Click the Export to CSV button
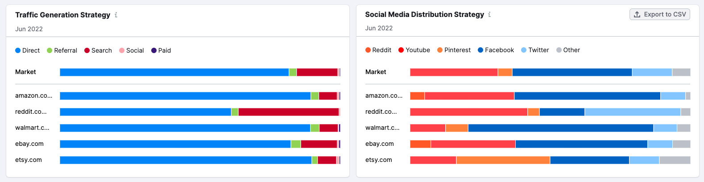 (x=659, y=14)
